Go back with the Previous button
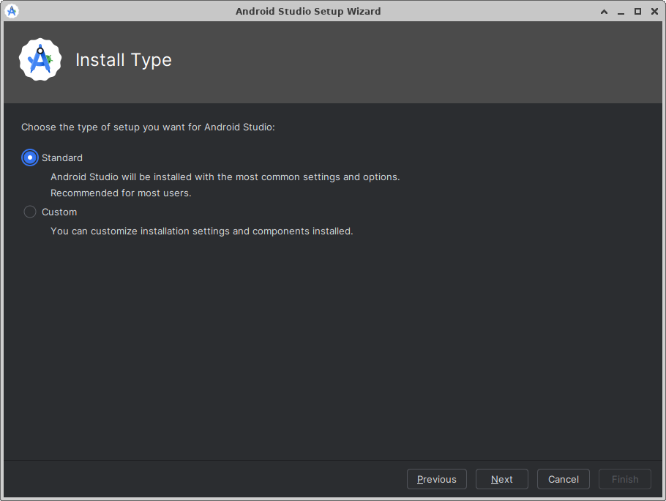The height and width of the screenshot is (501, 666). (437, 479)
